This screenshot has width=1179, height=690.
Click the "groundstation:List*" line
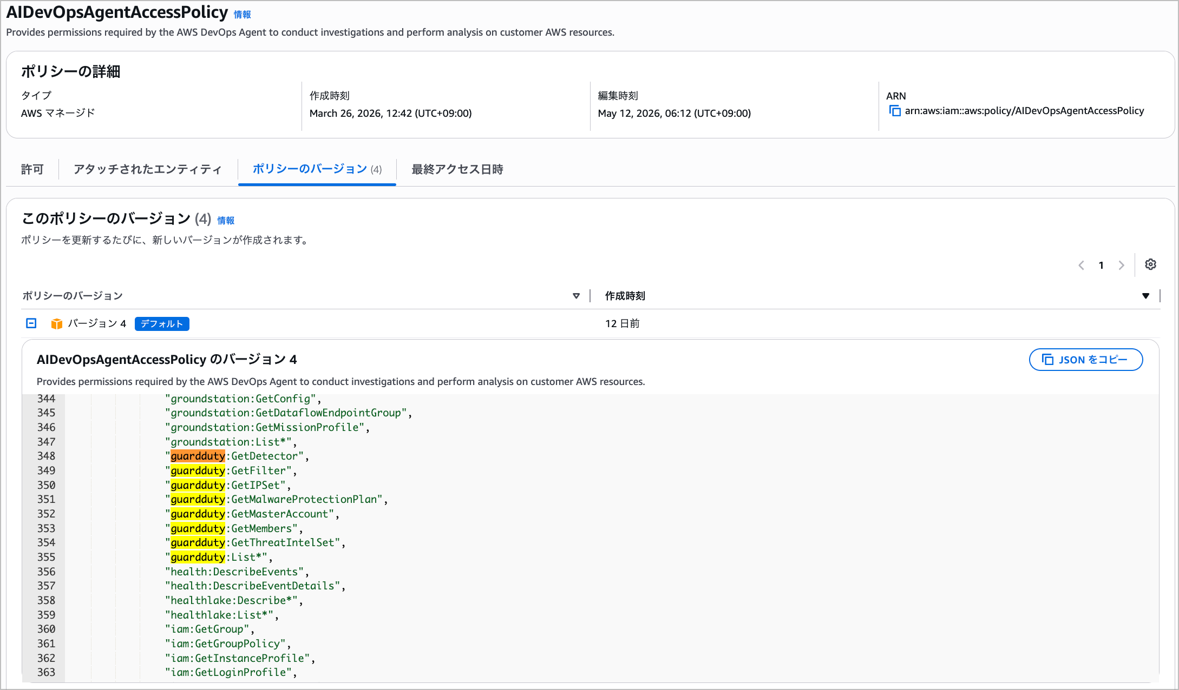click(x=231, y=442)
